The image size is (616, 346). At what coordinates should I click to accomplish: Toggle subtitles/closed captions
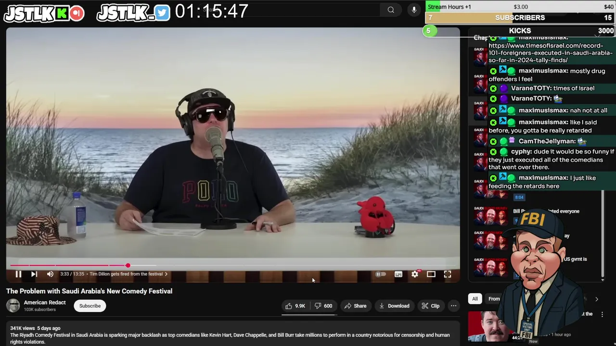(x=398, y=274)
